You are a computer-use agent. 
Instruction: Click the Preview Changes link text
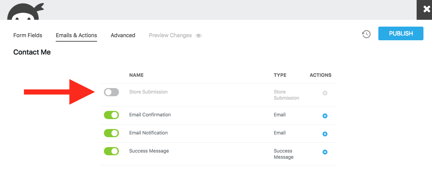(170, 35)
